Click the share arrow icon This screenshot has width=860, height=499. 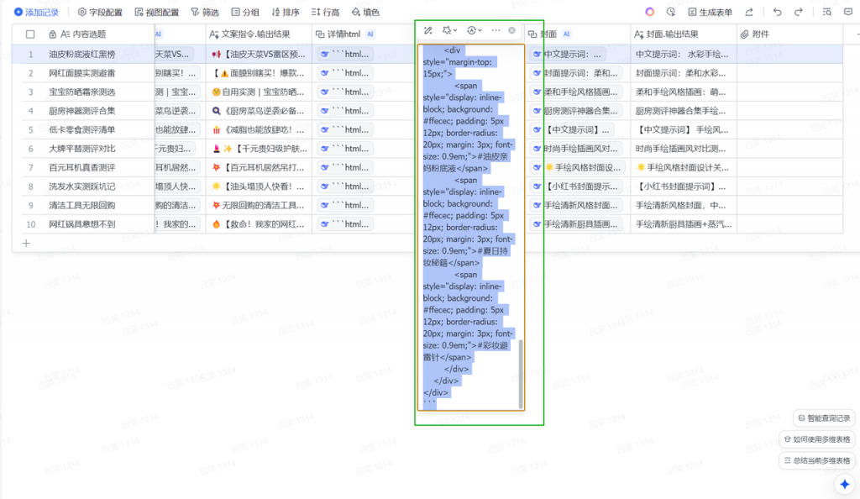click(749, 12)
